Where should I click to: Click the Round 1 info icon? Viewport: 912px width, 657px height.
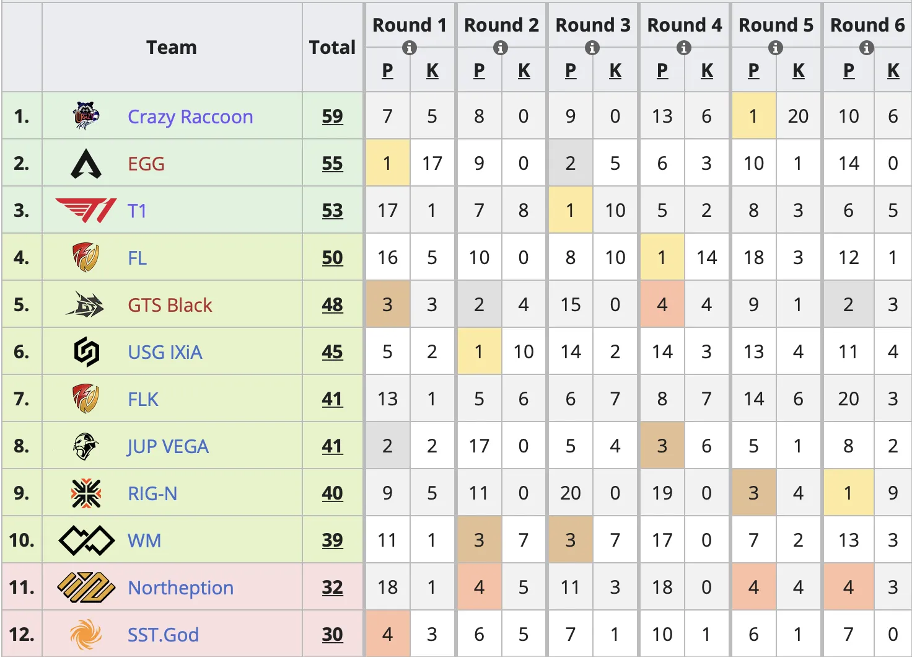pyautogui.click(x=409, y=48)
